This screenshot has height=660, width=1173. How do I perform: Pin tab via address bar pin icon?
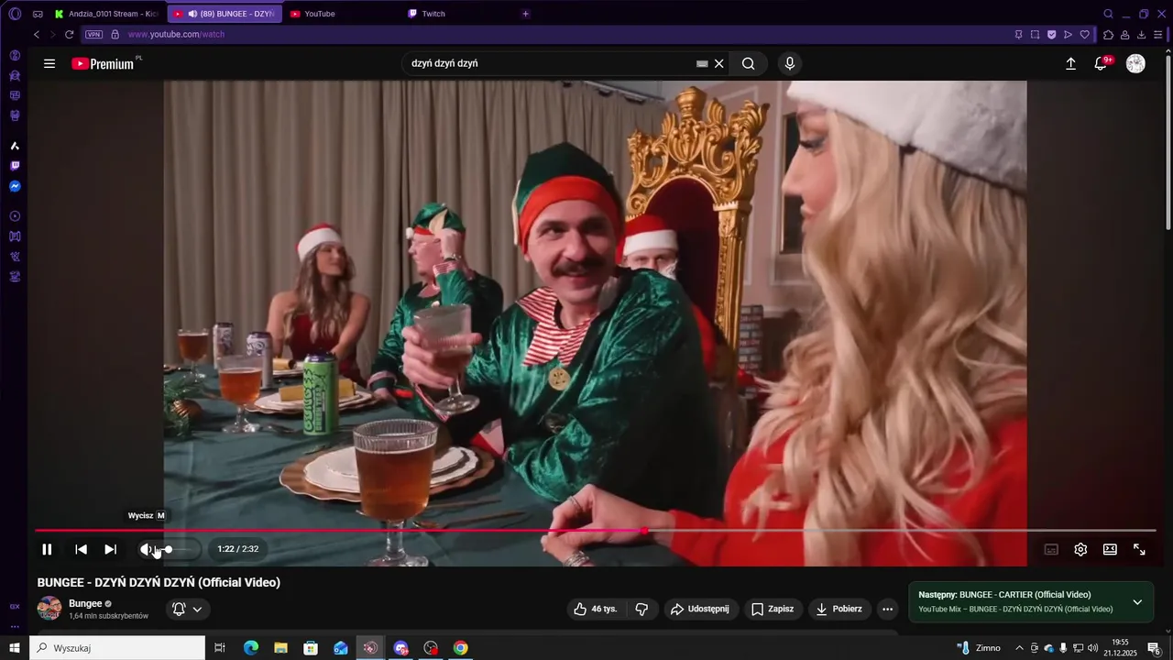pyautogui.click(x=1018, y=34)
